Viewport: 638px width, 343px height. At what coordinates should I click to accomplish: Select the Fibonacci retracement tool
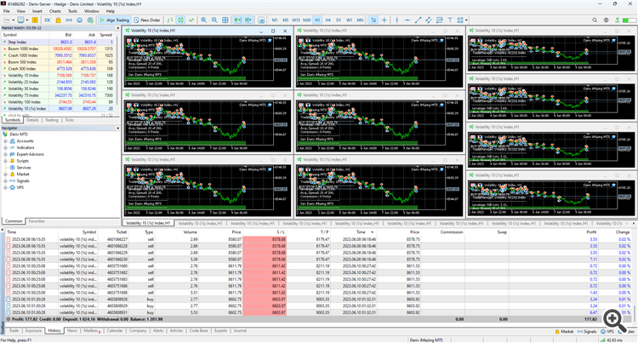point(440,20)
